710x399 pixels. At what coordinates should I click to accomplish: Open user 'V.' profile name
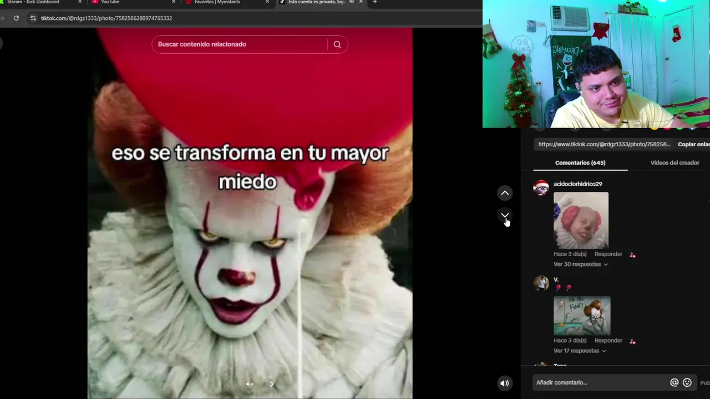point(556,279)
